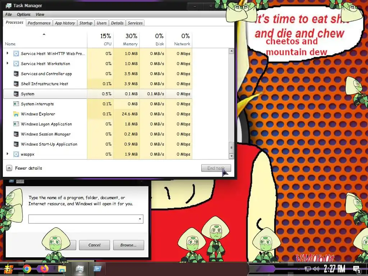Click the Windows Start-Up Application icon
The width and height of the screenshot is (368, 276).
16,144
